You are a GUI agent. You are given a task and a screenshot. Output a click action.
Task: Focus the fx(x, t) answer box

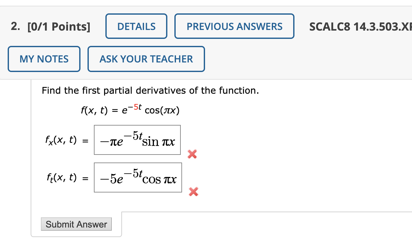[137, 140]
